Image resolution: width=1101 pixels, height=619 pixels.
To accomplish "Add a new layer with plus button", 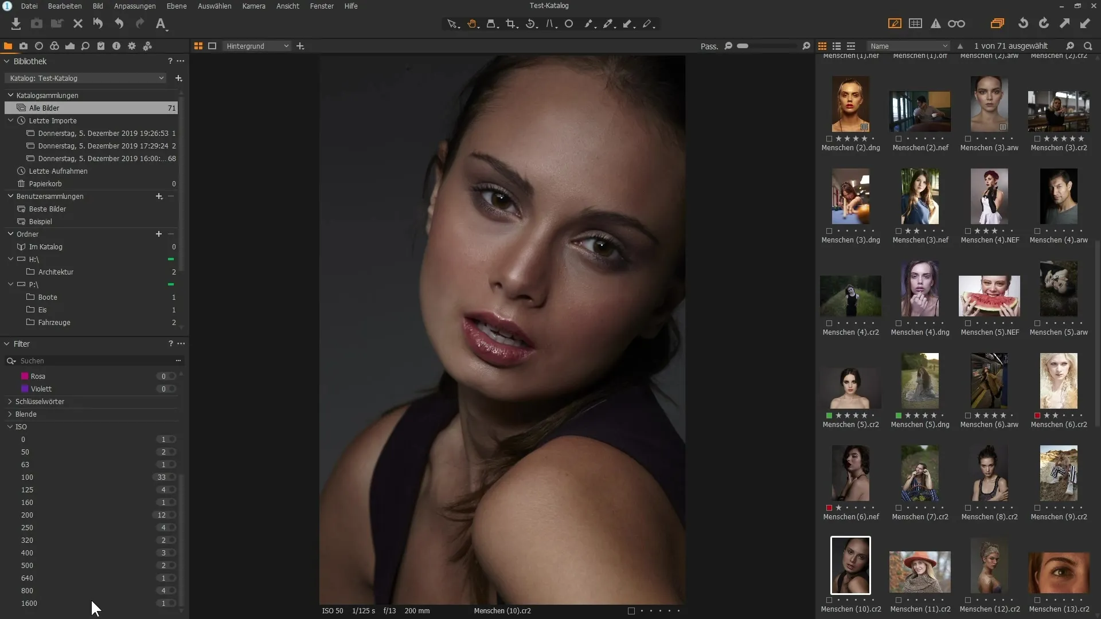I will point(300,46).
